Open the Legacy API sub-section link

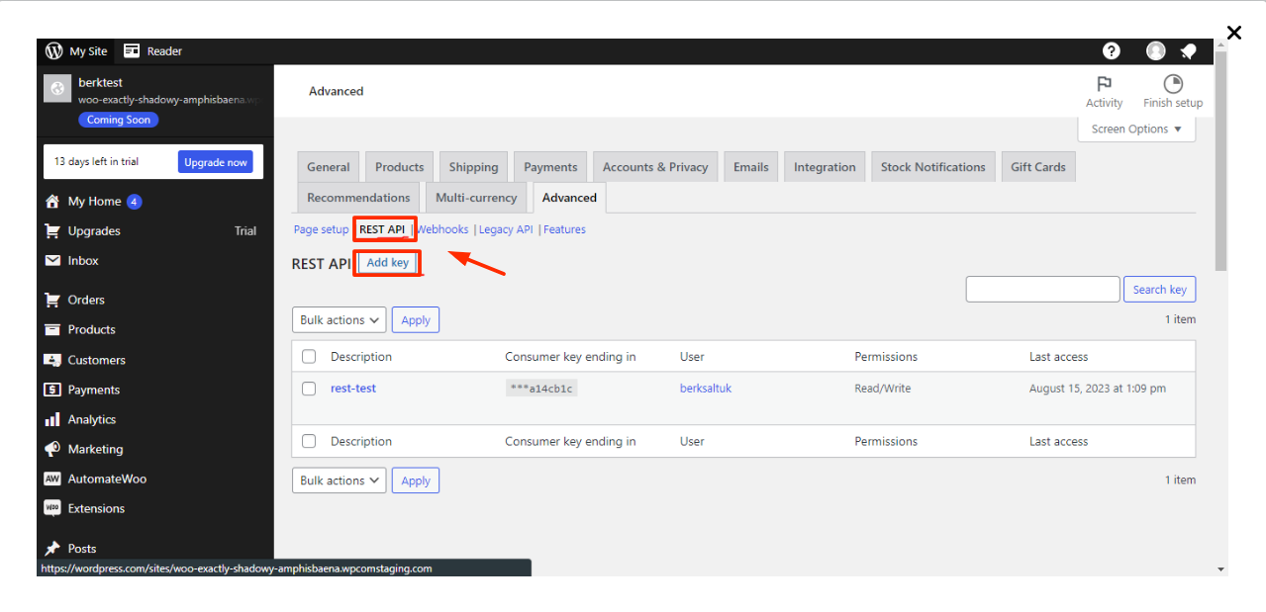(506, 229)
